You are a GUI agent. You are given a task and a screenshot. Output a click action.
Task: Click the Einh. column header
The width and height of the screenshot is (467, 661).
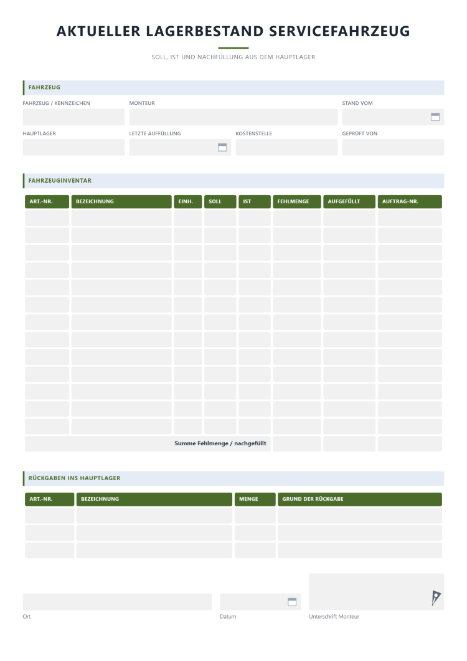coord(188,201)
